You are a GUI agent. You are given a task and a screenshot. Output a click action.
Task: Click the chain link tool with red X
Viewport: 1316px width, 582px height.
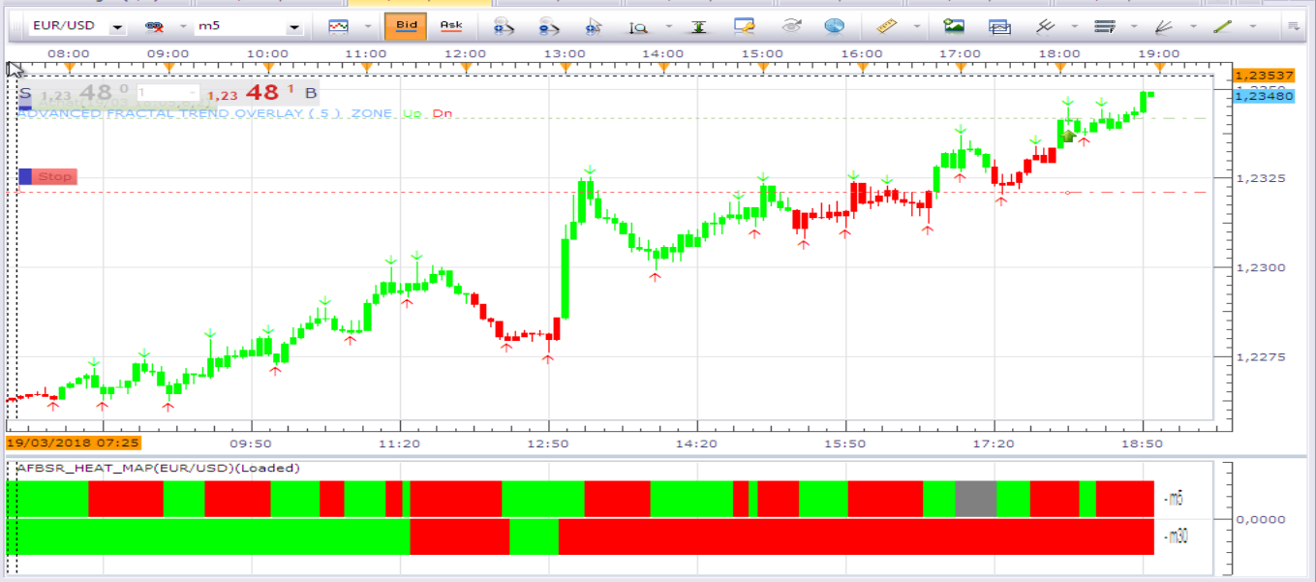tap(153, 27)
